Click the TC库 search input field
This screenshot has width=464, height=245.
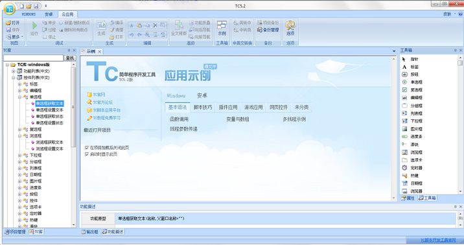[x=34, y=58]
